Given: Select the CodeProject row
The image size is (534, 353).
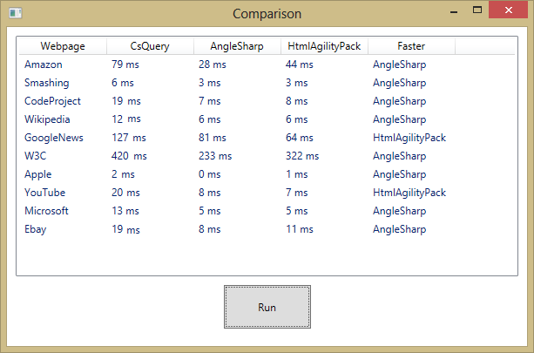Looking at the screenshot, I should 267,101.
